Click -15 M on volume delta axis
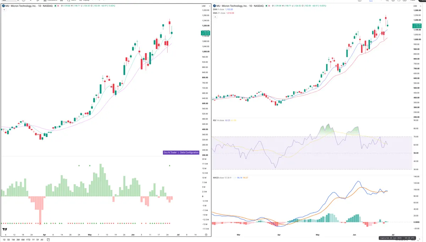 pos(205,224)
